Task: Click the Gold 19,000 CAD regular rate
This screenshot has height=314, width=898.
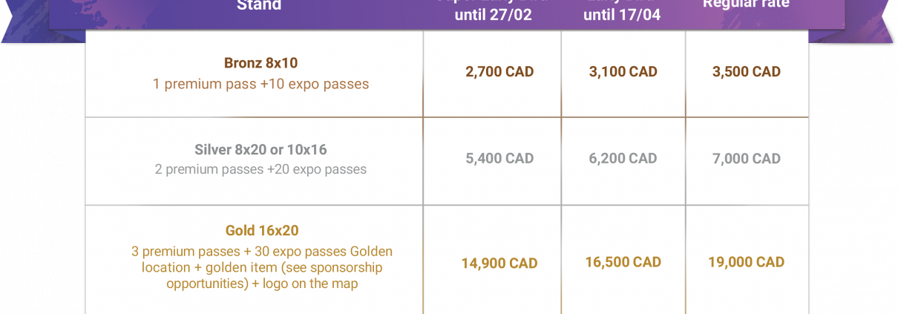Action: point(747,262)
